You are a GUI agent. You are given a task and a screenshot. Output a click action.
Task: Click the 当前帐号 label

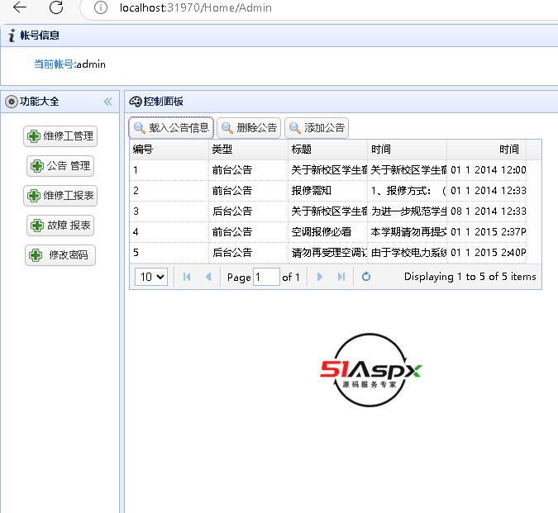[x=55, y=64]
